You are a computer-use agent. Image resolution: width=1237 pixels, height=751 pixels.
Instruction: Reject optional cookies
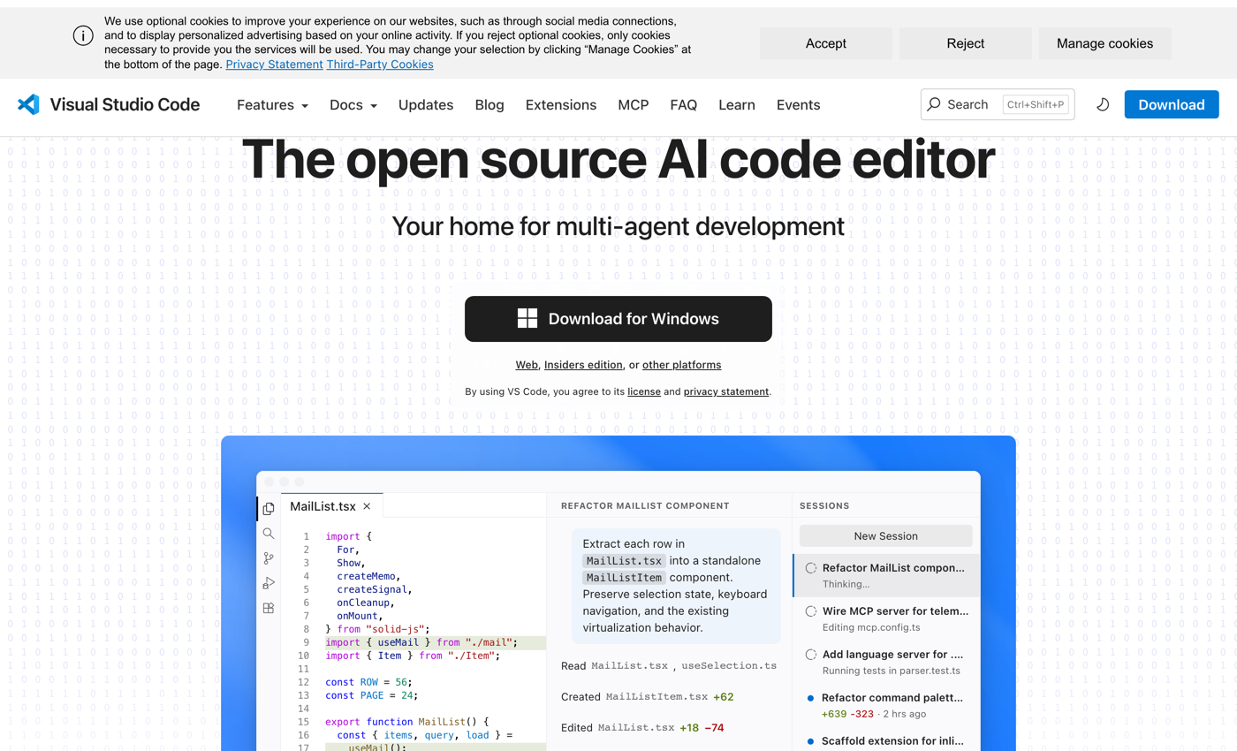(x=966, y=43)
